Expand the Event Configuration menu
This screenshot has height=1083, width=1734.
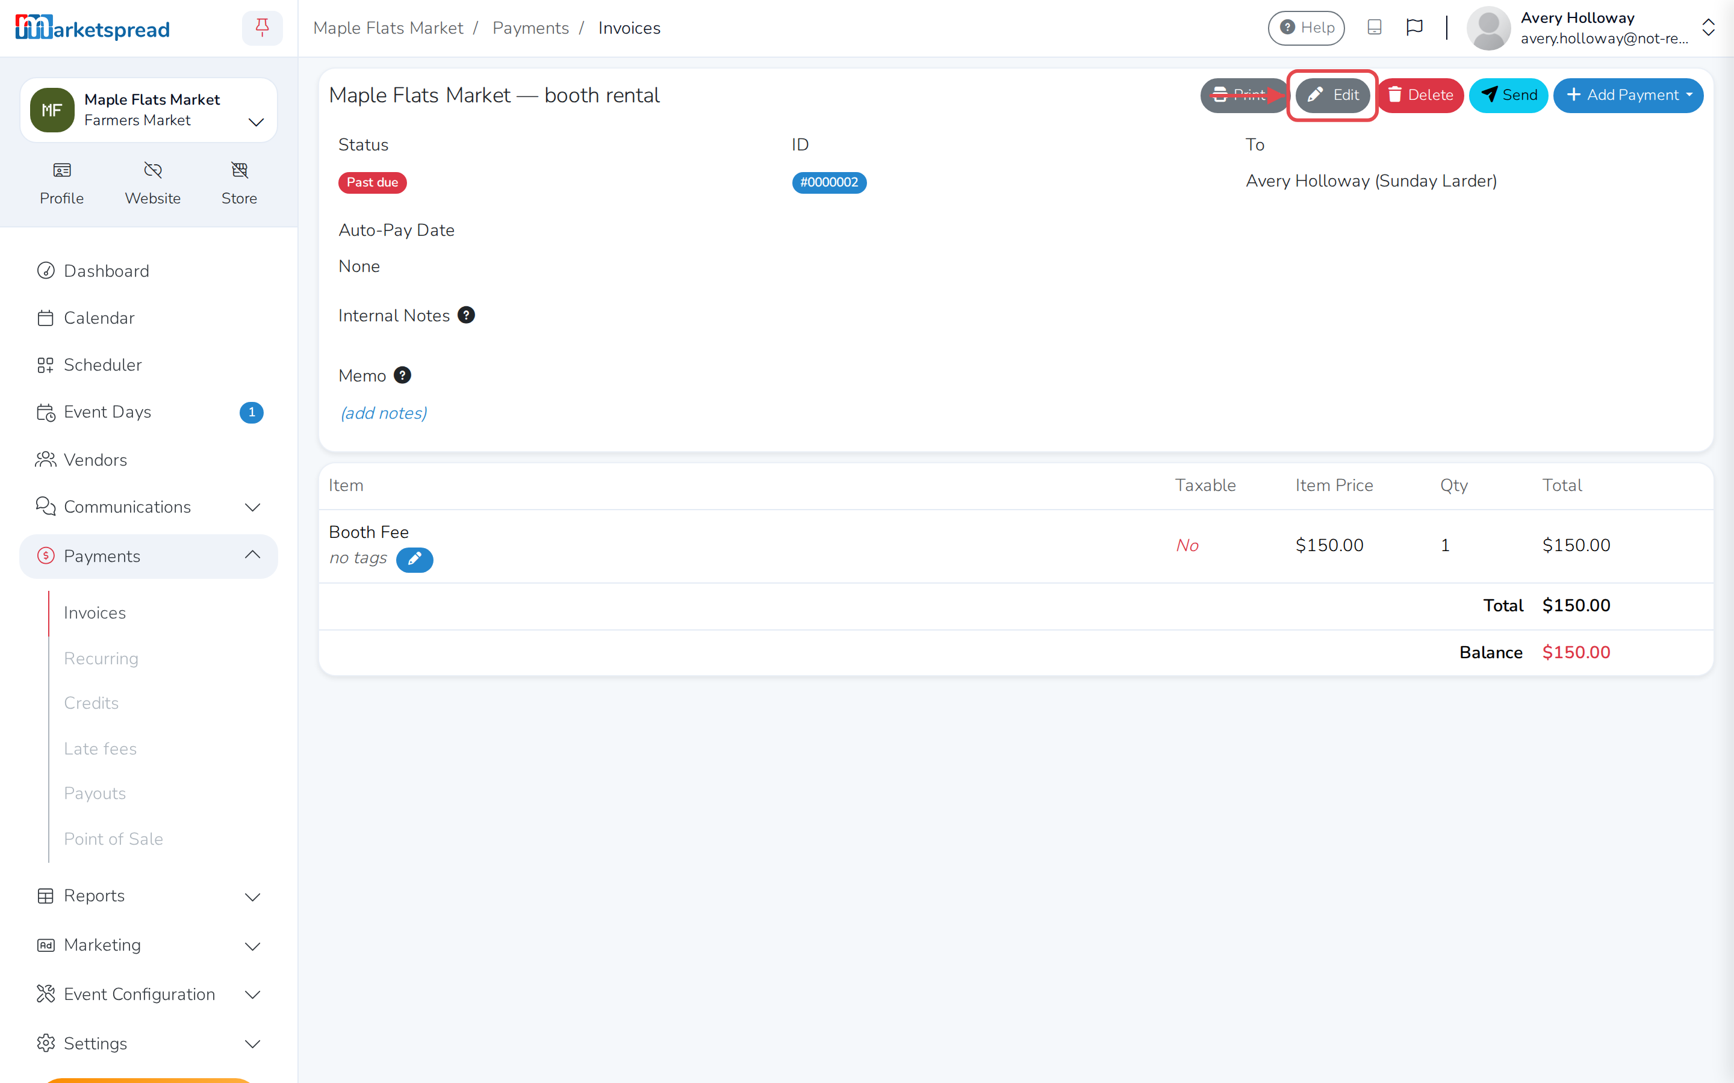(x=148, y=994)
